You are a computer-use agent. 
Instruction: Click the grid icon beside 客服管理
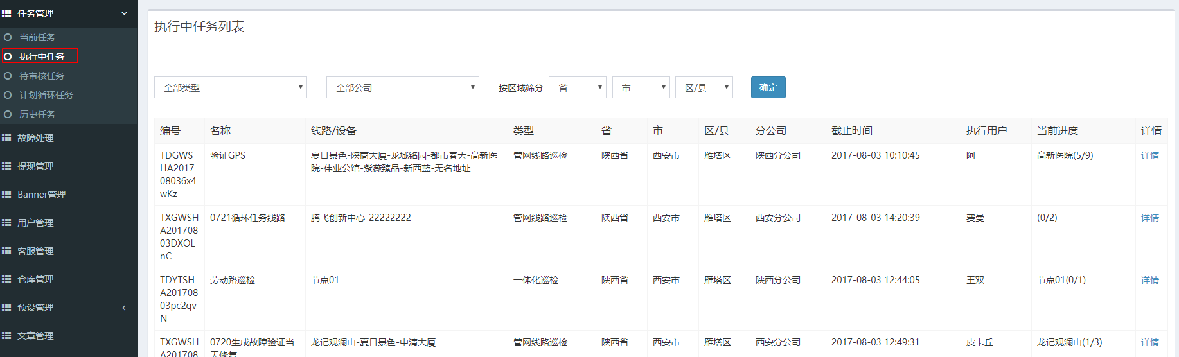6,250
